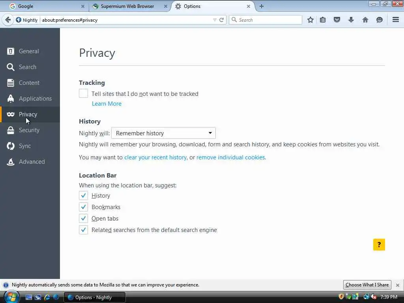Click the security shield tray icon
Image resolution: width=404 pixels, height=303 pixels.
click(x=341, y=297)
